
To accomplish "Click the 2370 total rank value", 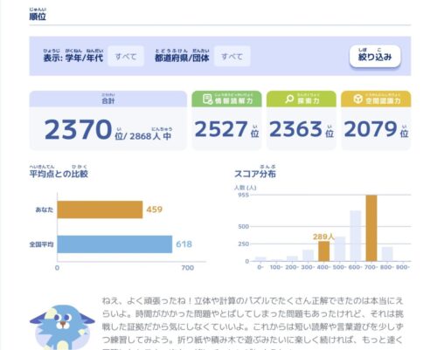I will pyautogui.click(x=79, y=129).
